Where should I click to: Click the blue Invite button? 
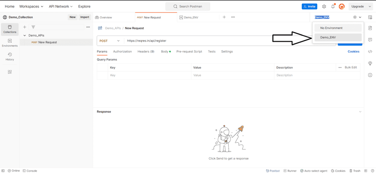309,7
